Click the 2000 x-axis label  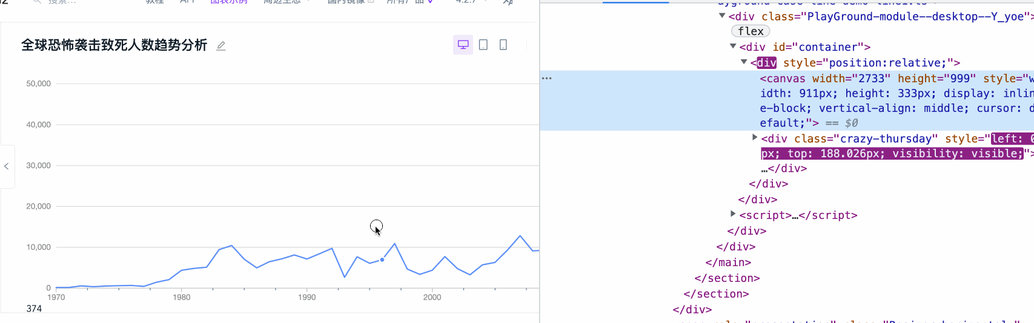pyautogui.click(x=432, y=297)
